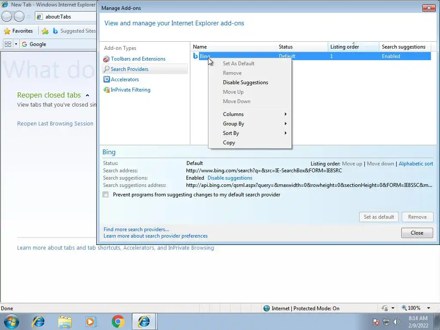
Task: Launch Windows Media Player from taskbar
Action: click(x=91, y=321)
